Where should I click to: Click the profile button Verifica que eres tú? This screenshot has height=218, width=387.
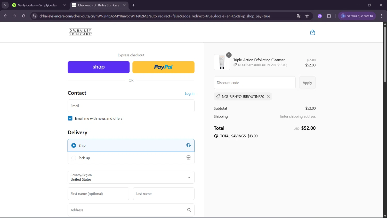click(x=357, y=16)
